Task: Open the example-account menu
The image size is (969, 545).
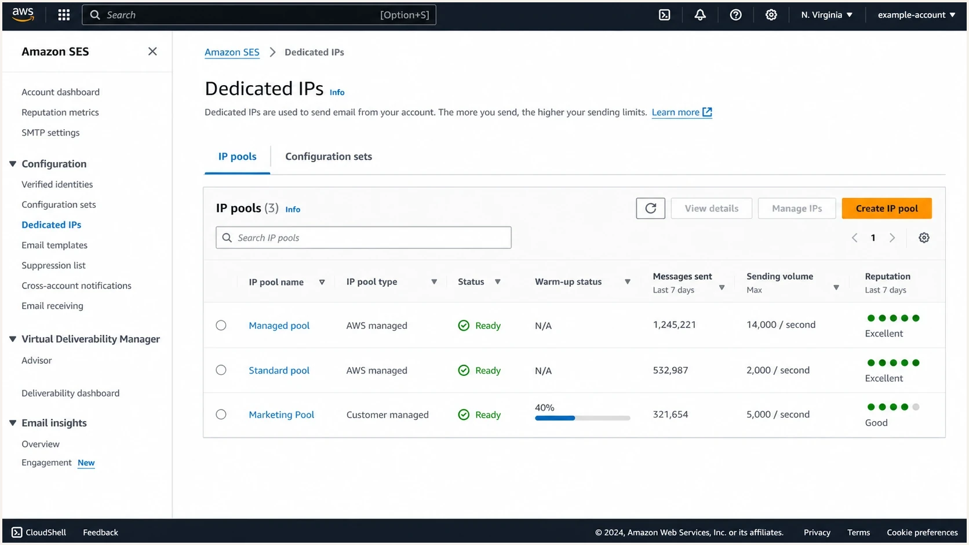Action: (916, 15)
